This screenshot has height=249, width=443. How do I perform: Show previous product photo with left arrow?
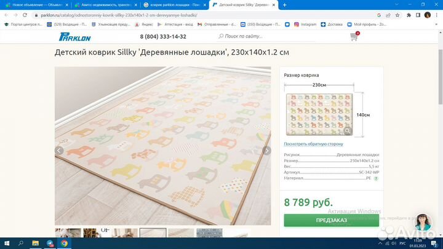pos(59,151)
